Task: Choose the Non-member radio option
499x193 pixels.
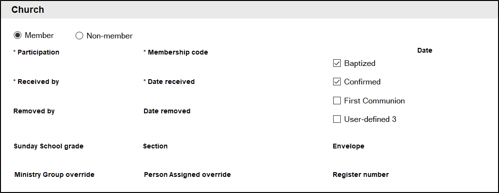Action: 79,36
